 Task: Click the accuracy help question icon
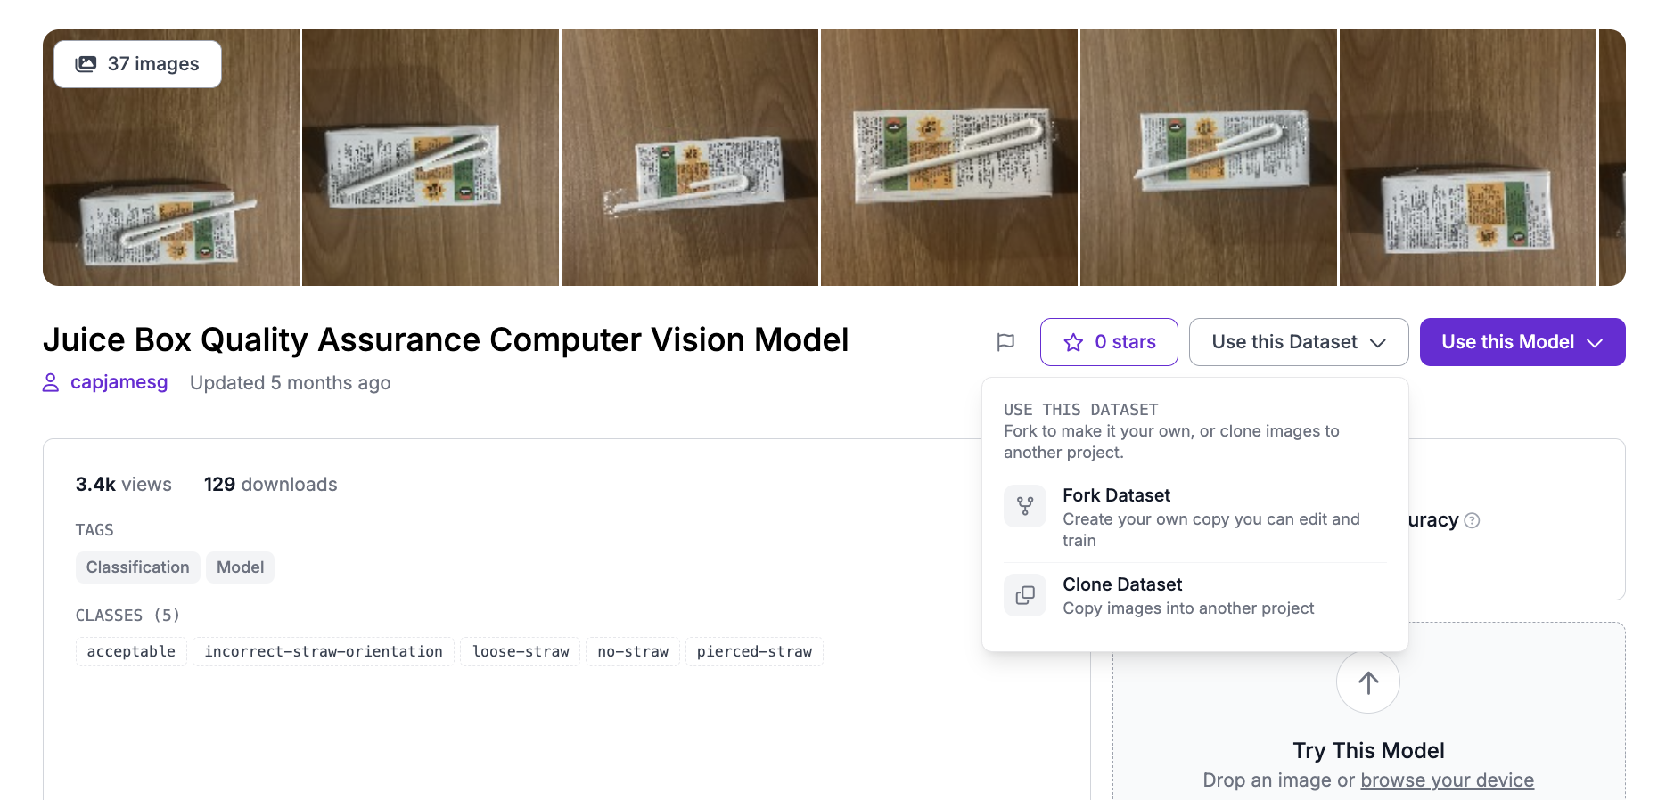[x=1473, y=520]
